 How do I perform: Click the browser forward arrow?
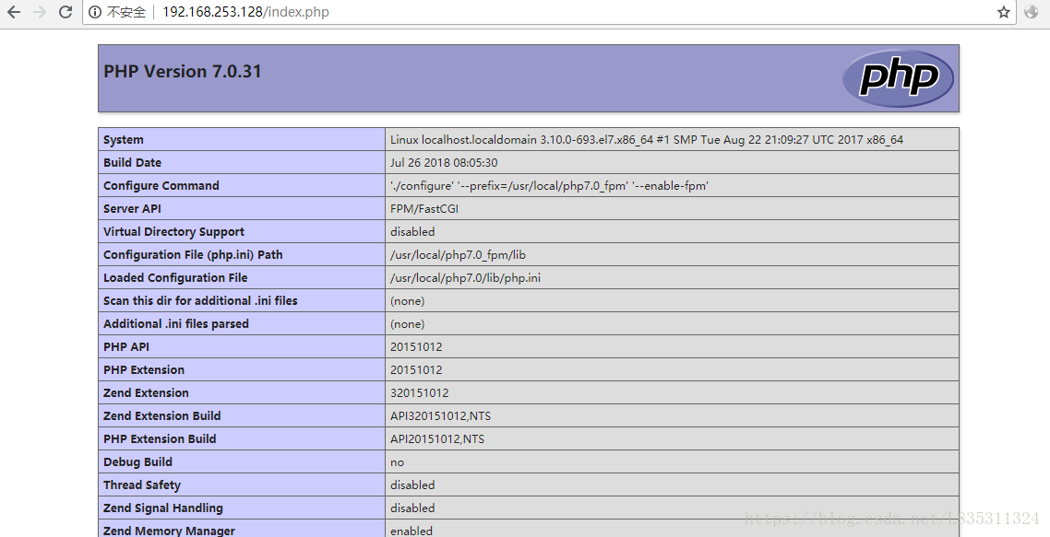40,12
